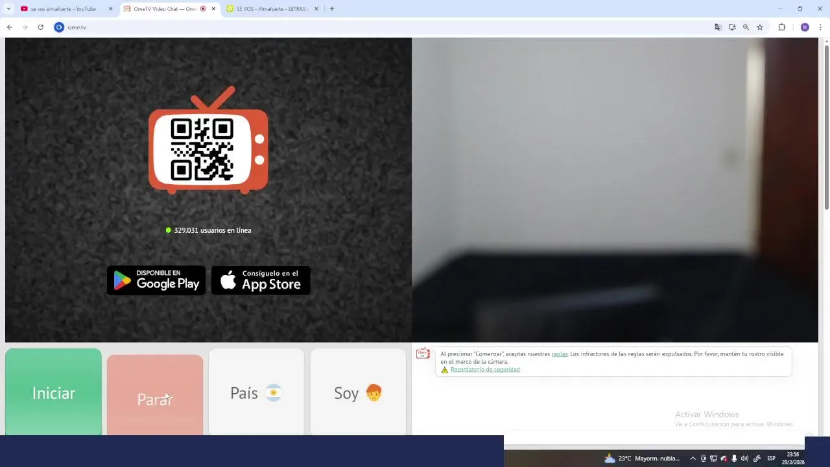Click the page vertical scrollbar thumb

pos(826,126)
